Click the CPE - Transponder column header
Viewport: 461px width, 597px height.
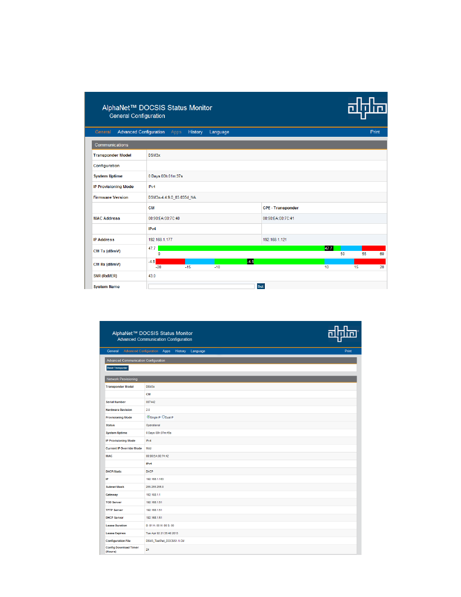tap(281, 208)
